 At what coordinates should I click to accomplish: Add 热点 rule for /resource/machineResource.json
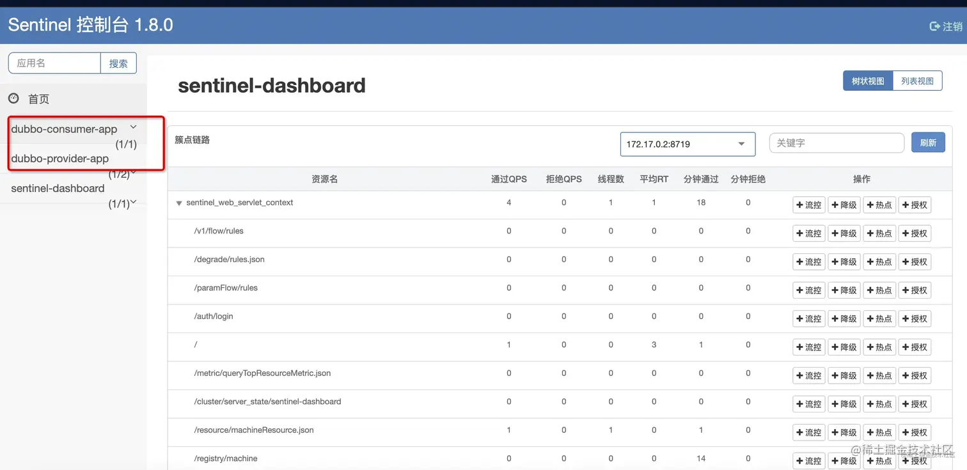click(x=879, y=432)
